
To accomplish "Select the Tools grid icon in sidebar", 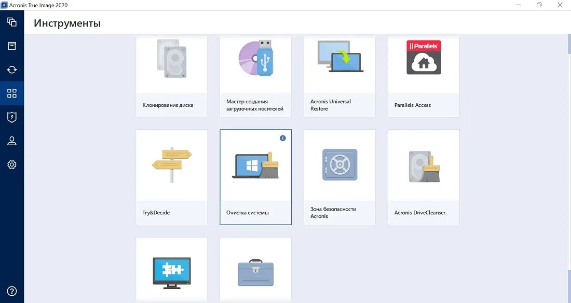I will tap(11, 93).
